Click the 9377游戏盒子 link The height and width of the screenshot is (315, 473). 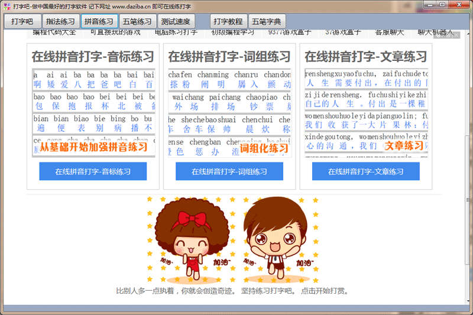290,33
